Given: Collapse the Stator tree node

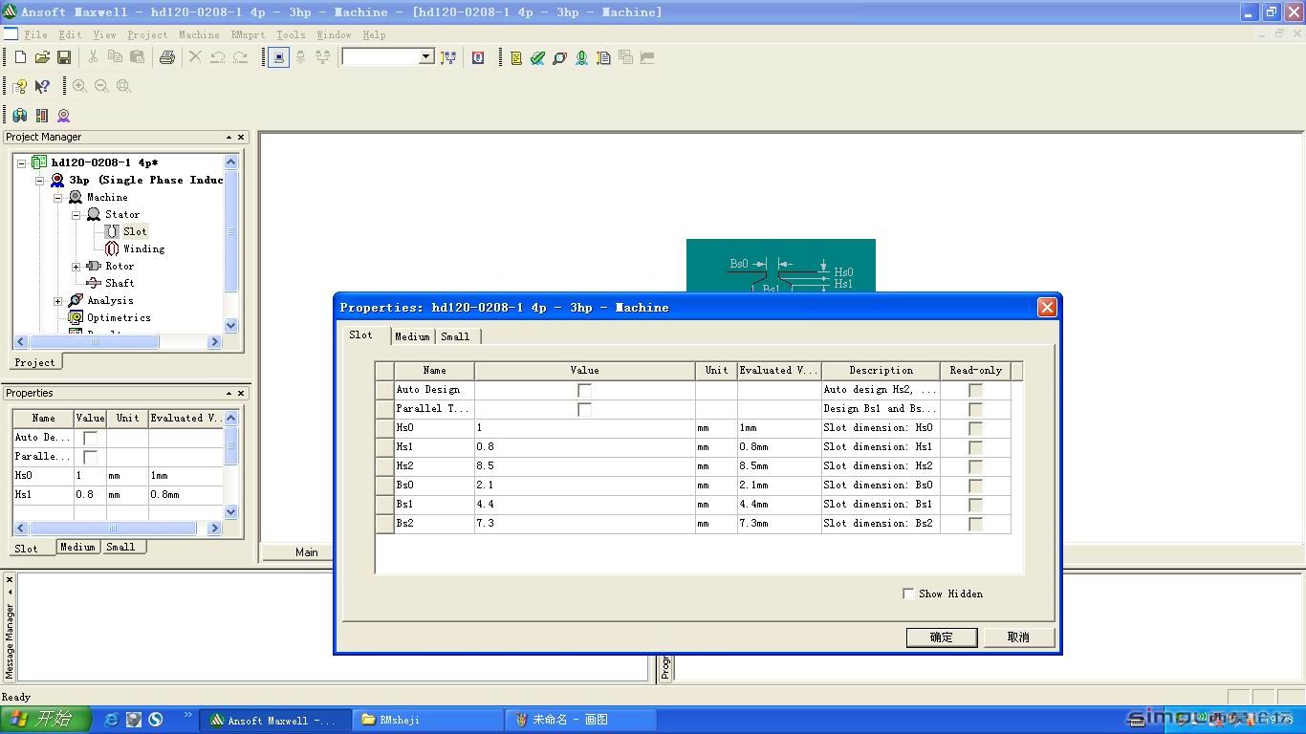Looking at the screenshot, I should pos(76,214).
